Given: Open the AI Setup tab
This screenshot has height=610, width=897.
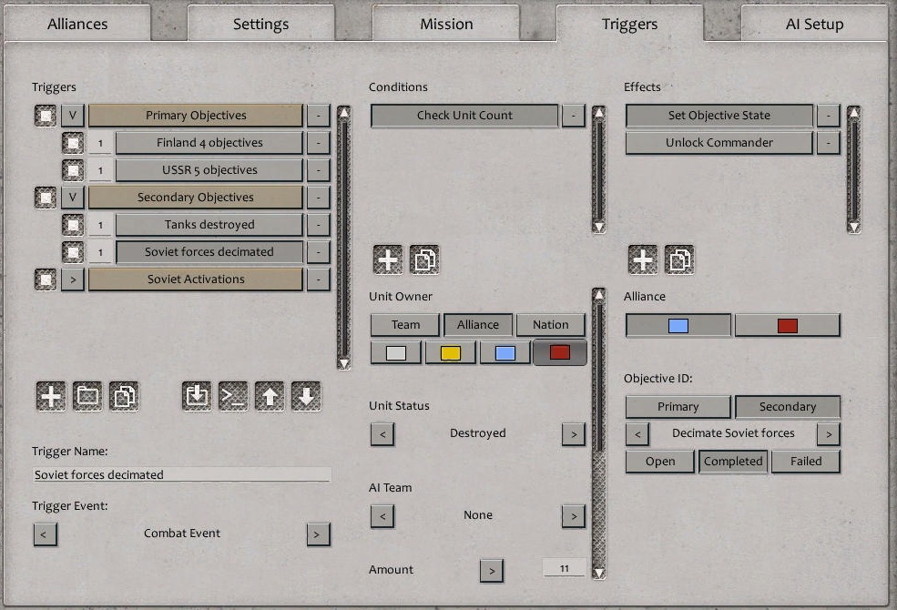Looking at the screenshot, I should [815, 24].
